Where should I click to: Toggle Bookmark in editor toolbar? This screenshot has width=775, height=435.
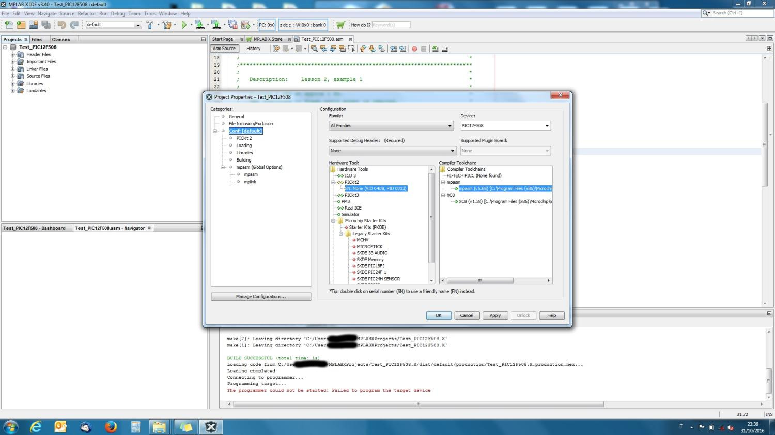click(382, 49)
